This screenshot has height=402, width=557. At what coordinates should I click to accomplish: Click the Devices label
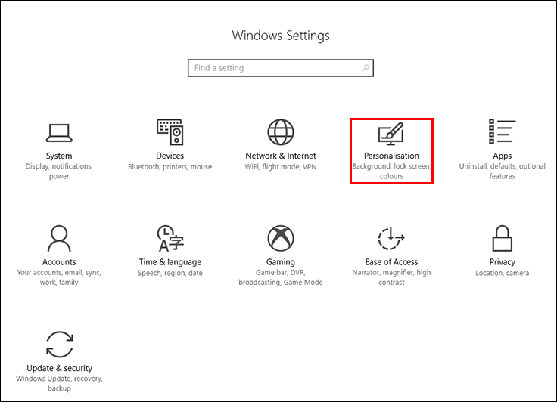170,156
